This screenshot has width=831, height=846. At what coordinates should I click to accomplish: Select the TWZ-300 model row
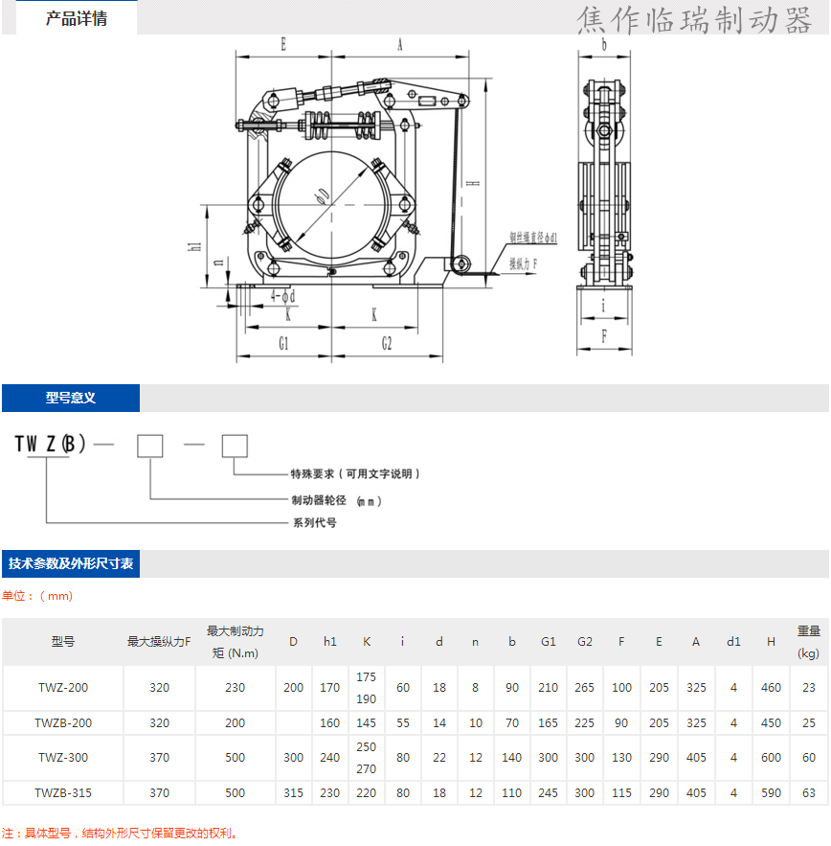63,758
